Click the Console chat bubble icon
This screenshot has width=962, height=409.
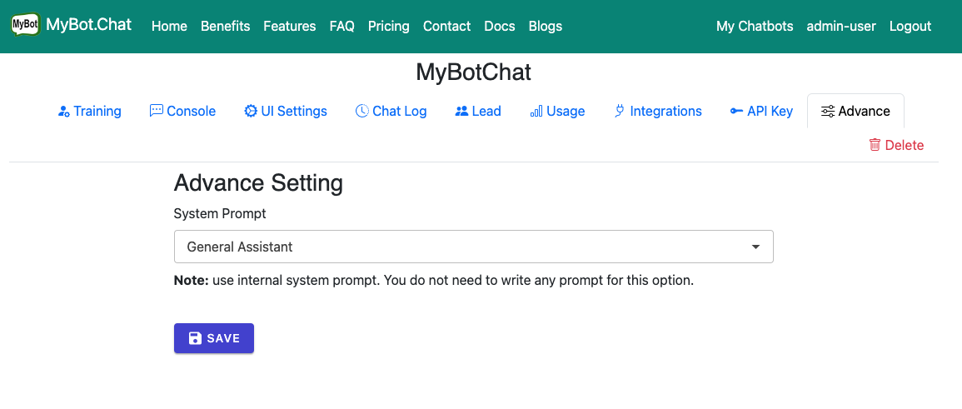pyautogui.click(x=156, y=111)
